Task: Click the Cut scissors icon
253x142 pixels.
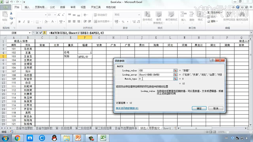Action: pyautogui.click(x=11, y=13)
